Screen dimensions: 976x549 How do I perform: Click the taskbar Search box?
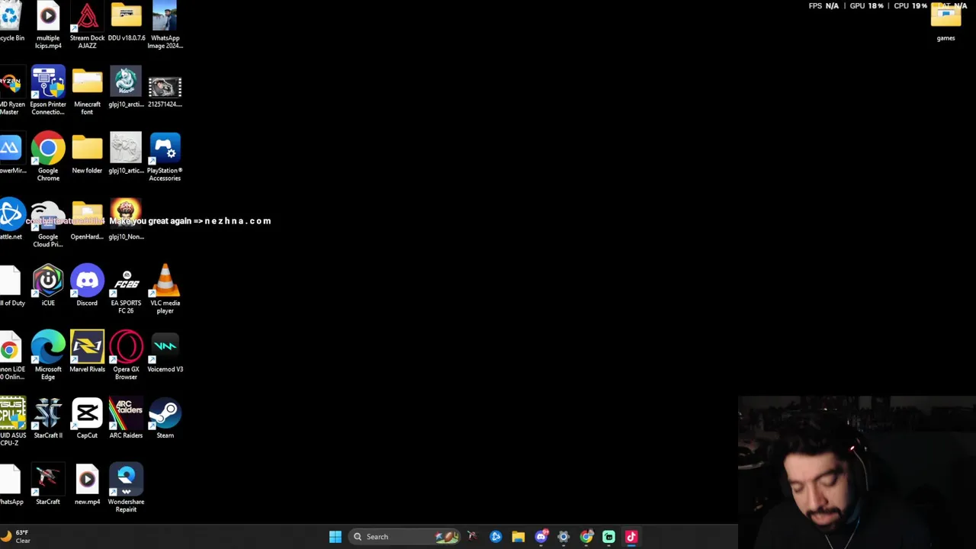coord(405,537)
